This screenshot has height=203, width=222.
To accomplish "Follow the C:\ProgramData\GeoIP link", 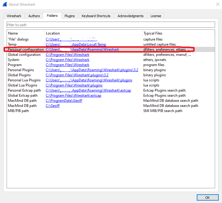I will 64,101.
